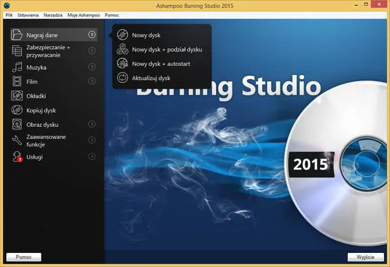
Task: Choose Nowy dysk + autostart option
Action: coord(161,63)
